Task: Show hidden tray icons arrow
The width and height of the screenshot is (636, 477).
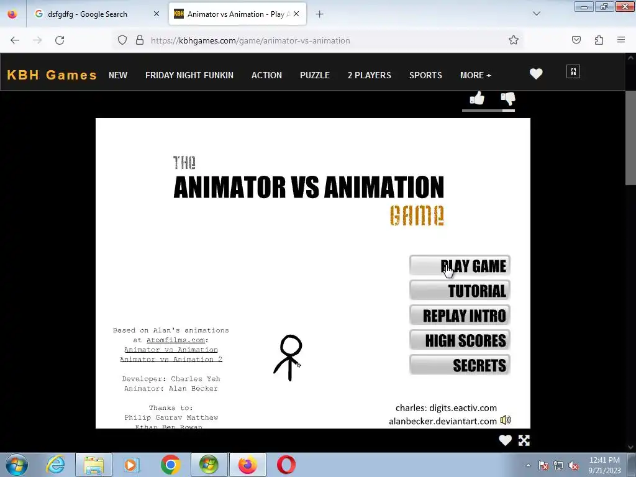Action: pyautogui.click(x=528, y=465)
